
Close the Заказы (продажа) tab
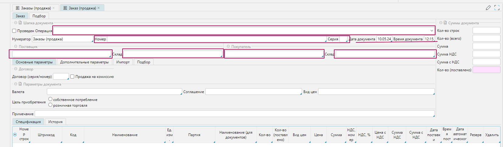click(54, 8)
